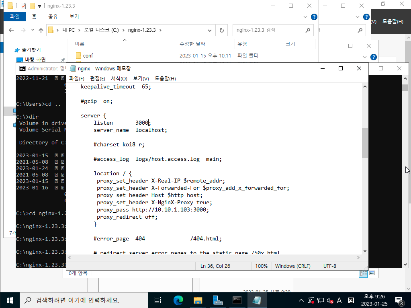
Task: Click UTF-8 encoding in status bar
Action: (x=330, y=266)
